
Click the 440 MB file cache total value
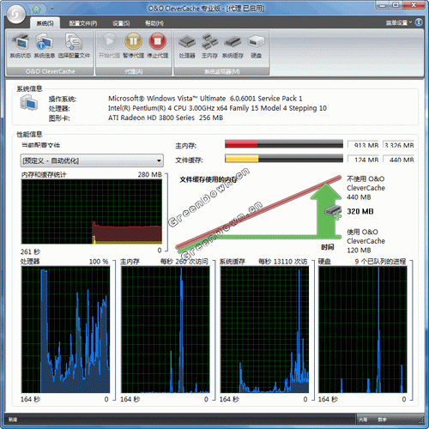point(399,159)
